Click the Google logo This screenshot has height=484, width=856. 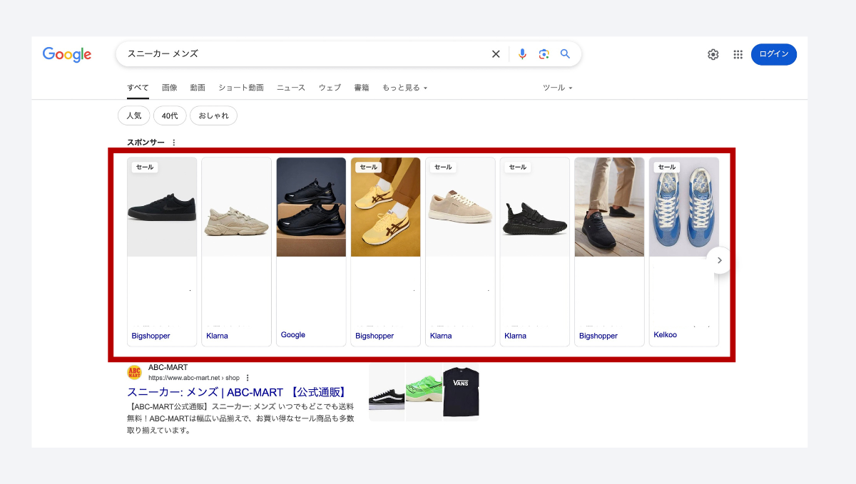[67, 54]
